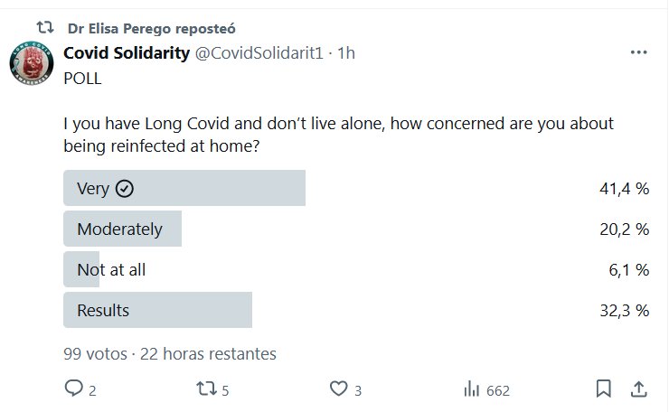Repost this poll tweet
Image resolution: width=669 pixels, height=412 pixels.
pos(207,389)
